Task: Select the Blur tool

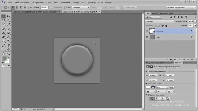Action: point(4,41)
